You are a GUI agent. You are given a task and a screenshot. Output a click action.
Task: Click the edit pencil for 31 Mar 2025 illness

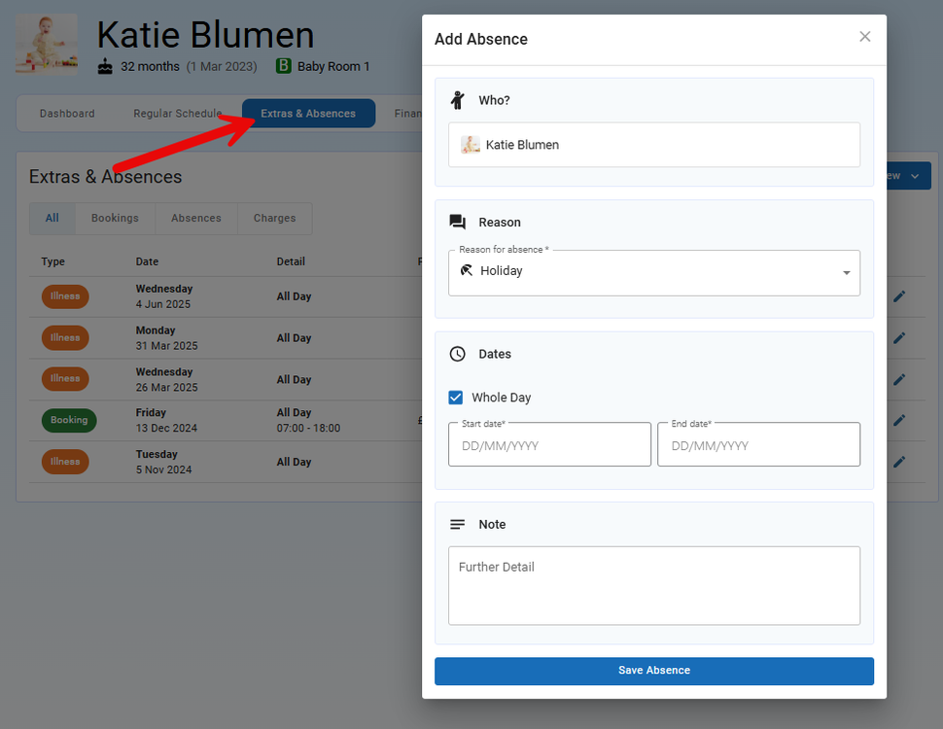[x=899, y=338]
